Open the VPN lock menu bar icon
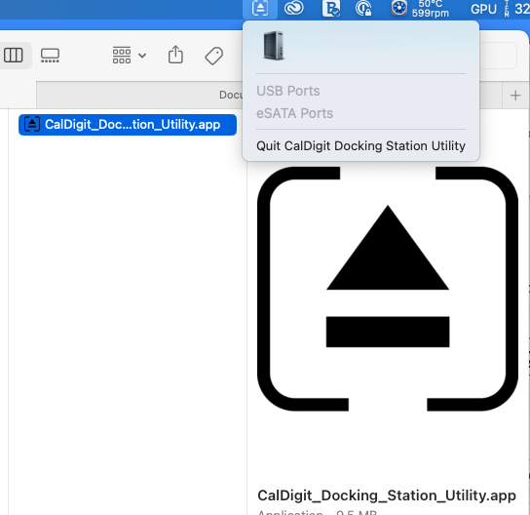 click(363, 9)
